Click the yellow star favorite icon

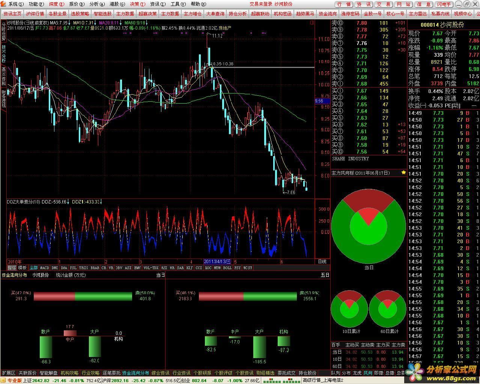(403, 173)
